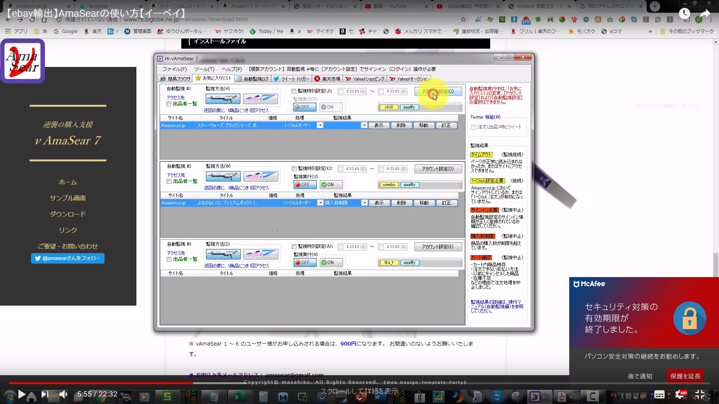This screenshot has height=404, width=719.
Task: Click the red shopping cart extension icon
Action: pos(574,19)
